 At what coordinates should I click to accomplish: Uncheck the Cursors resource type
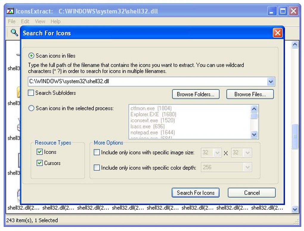[40, 163]
